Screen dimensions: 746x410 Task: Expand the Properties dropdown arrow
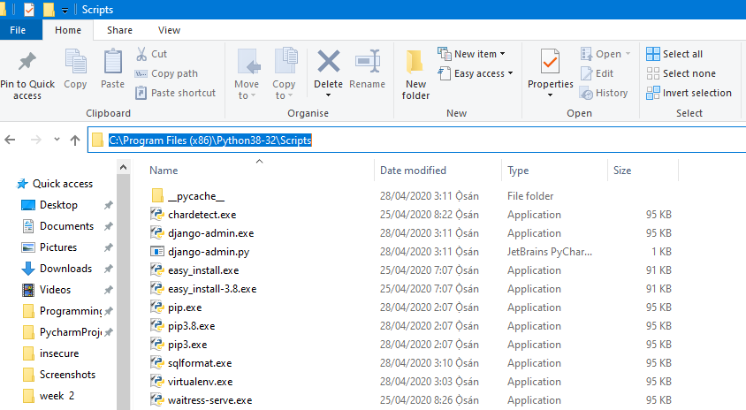pos(550,95)
